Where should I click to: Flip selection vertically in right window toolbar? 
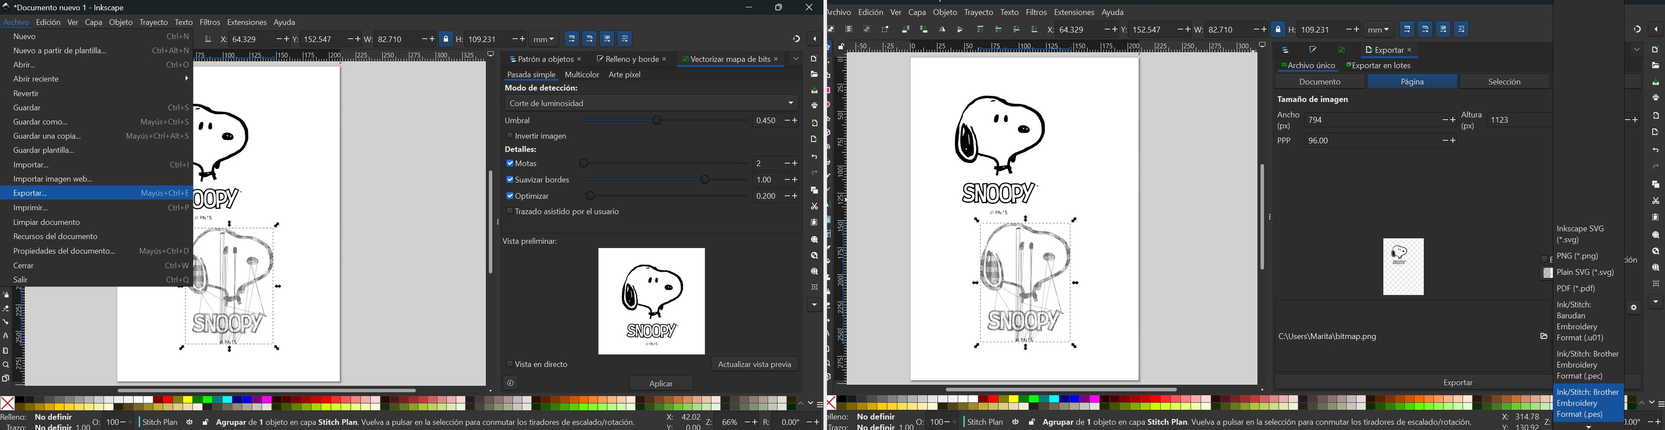coord(960,30)
